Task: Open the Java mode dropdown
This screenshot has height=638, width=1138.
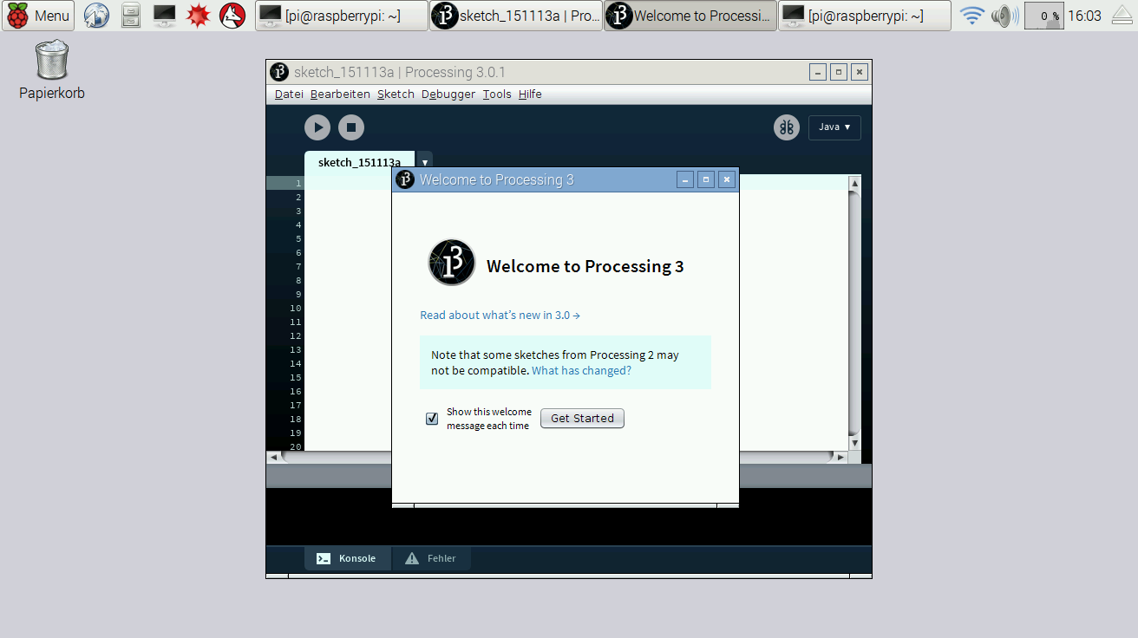Action: 834,127
